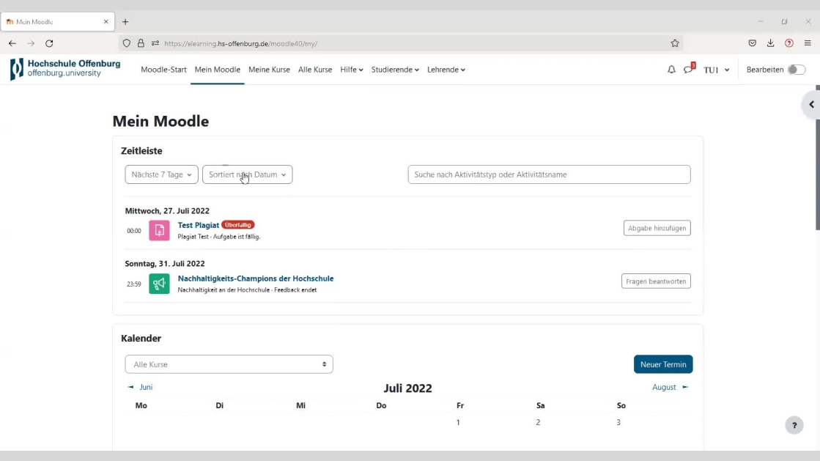The height and width of the screenshot is (461, 820).
Task: Click the Hochschule Offenburg logo
Action: pos(65,69)
